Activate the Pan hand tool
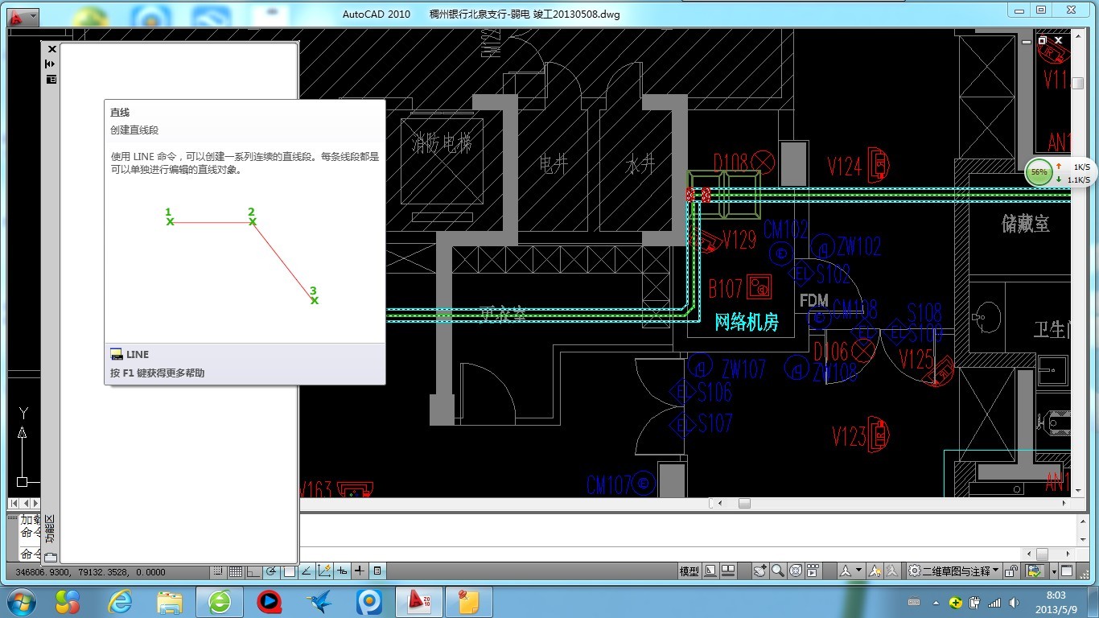The image size is (1099, 618). point(760,571)
